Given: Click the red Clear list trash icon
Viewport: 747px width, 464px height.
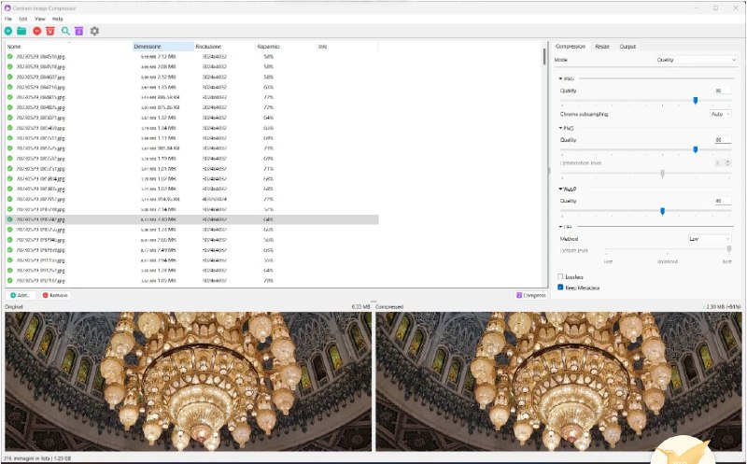Looking at the screenshot, I should tap(50, 31).
